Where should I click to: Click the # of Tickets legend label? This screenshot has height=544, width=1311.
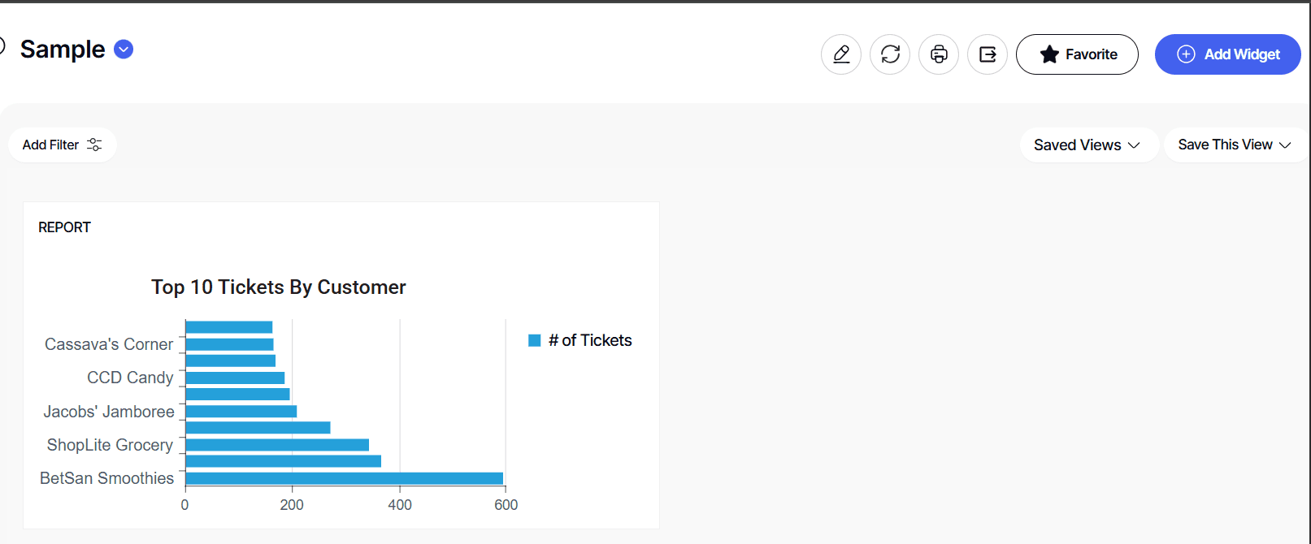pyautogui.click(x=590, y=340)
